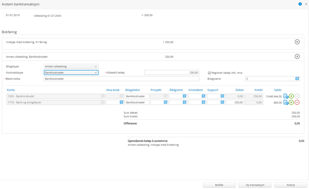
Task: Open document icon on the 1920 Bankinnskudd row
Action: pyautogui.click(x=286, y=96)
